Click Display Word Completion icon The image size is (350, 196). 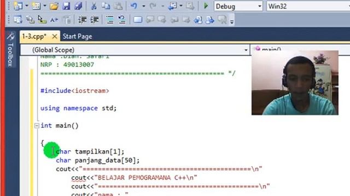(54, 20)
